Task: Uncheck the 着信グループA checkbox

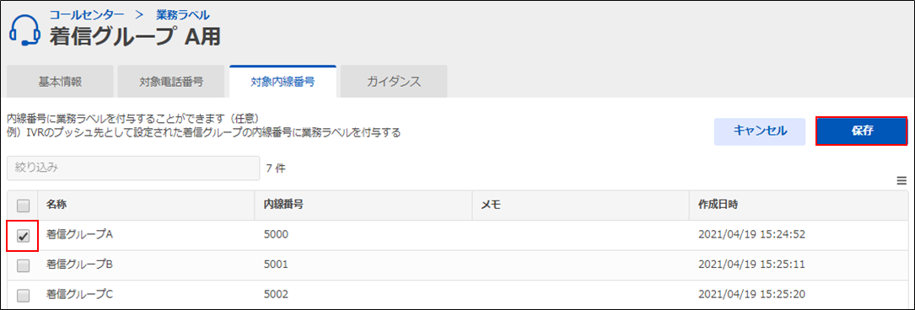Action: (x=23, y=236)
